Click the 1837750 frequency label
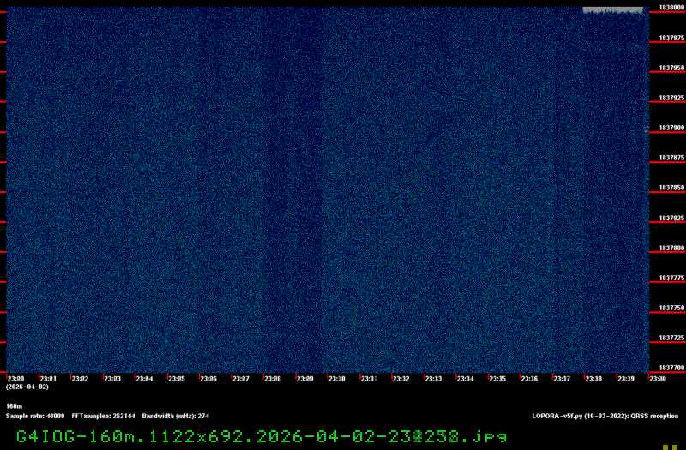 [x=671, y=308]
